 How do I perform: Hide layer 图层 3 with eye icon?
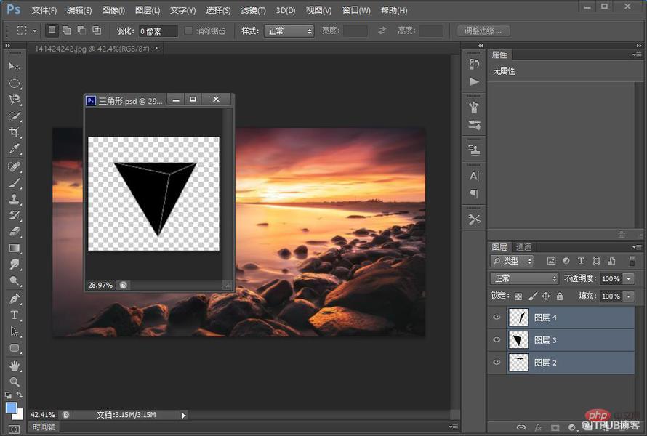(x=497, y=340)
